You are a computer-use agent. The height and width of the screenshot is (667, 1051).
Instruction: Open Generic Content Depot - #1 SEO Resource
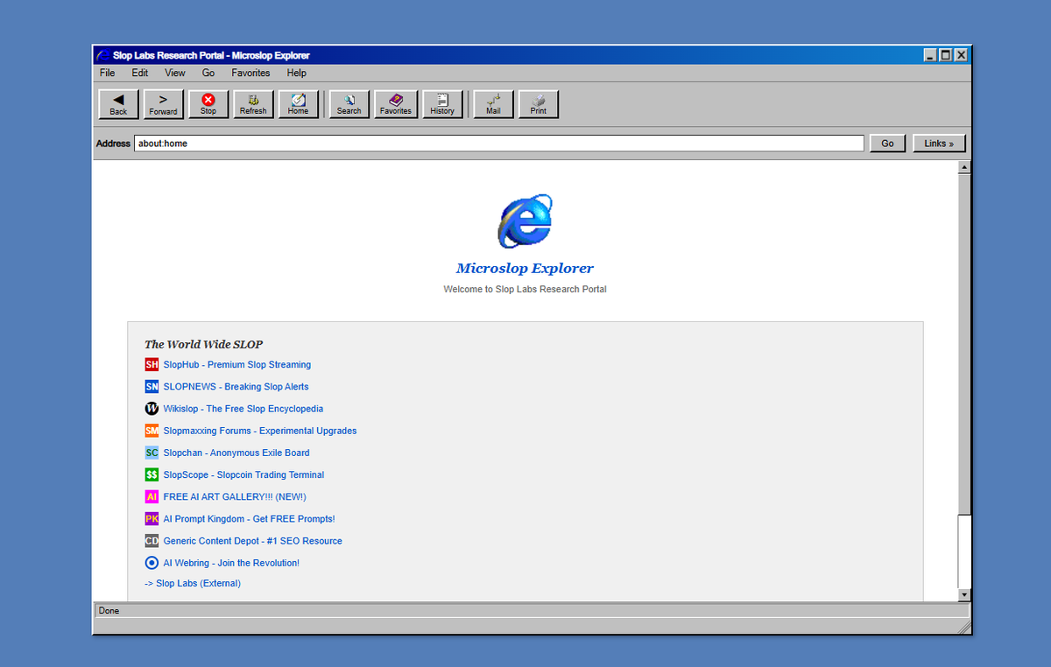point(252,541)
